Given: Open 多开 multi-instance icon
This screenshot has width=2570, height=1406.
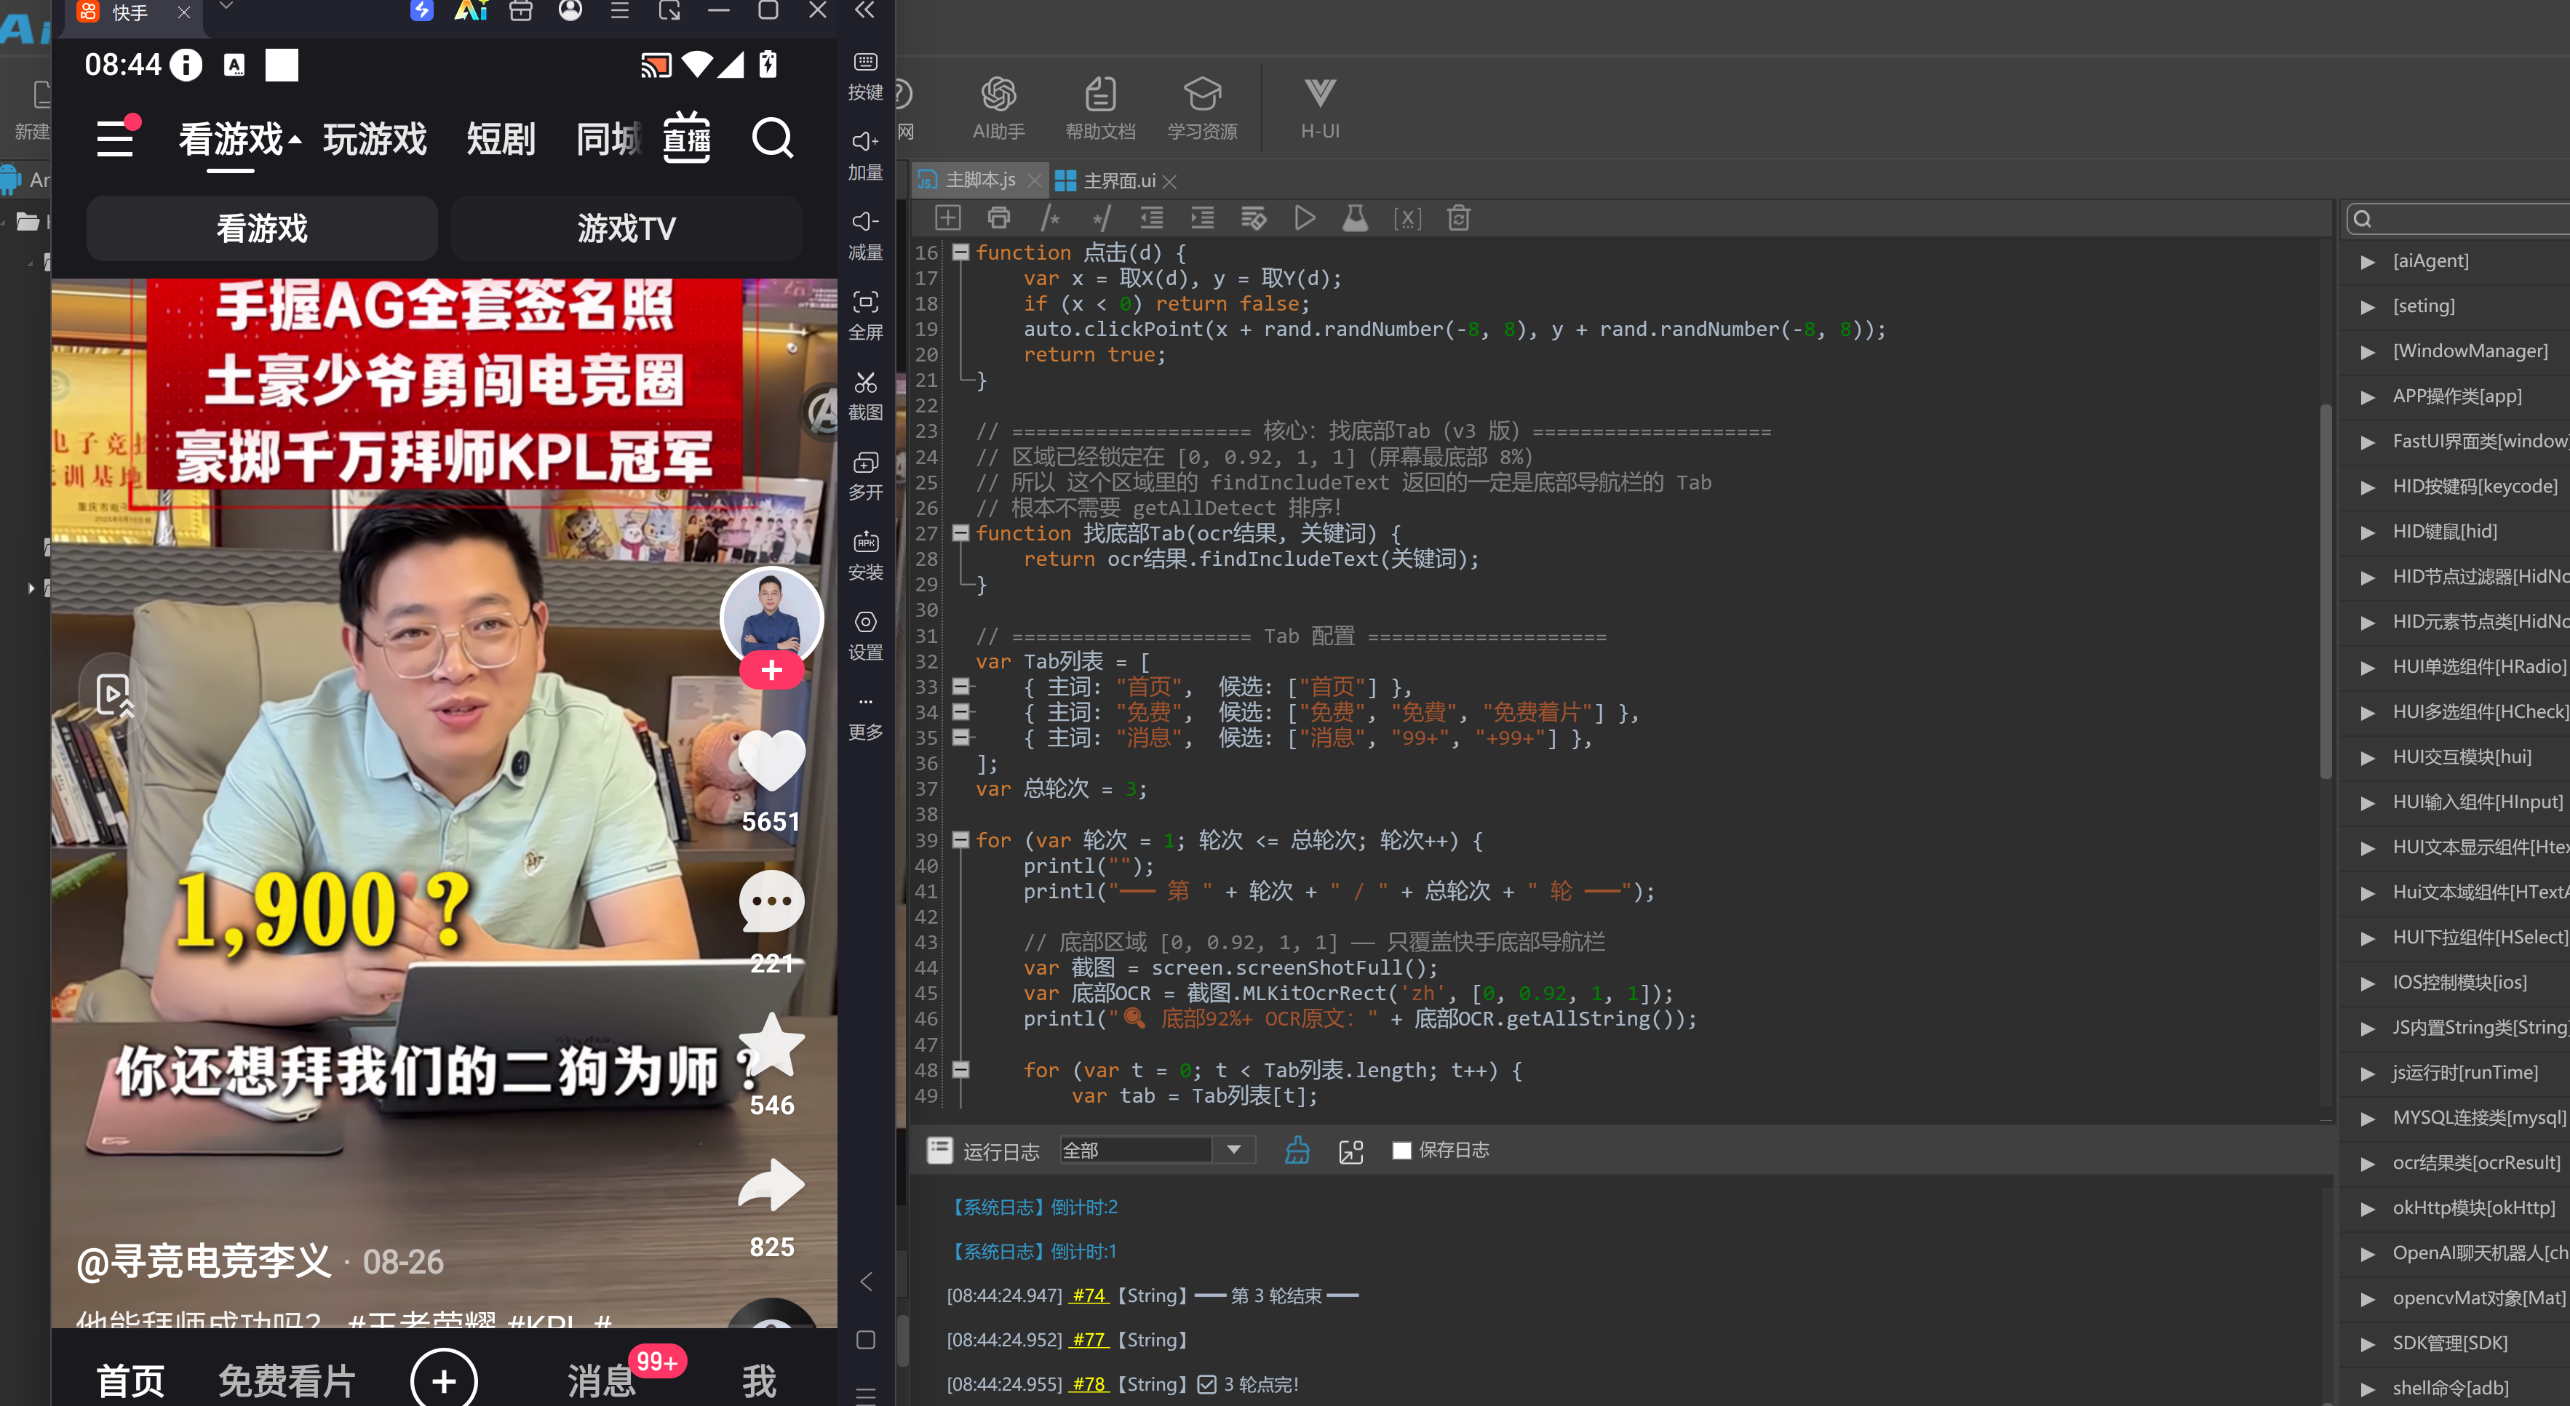Looking at the screenshot, I should 865,463.
